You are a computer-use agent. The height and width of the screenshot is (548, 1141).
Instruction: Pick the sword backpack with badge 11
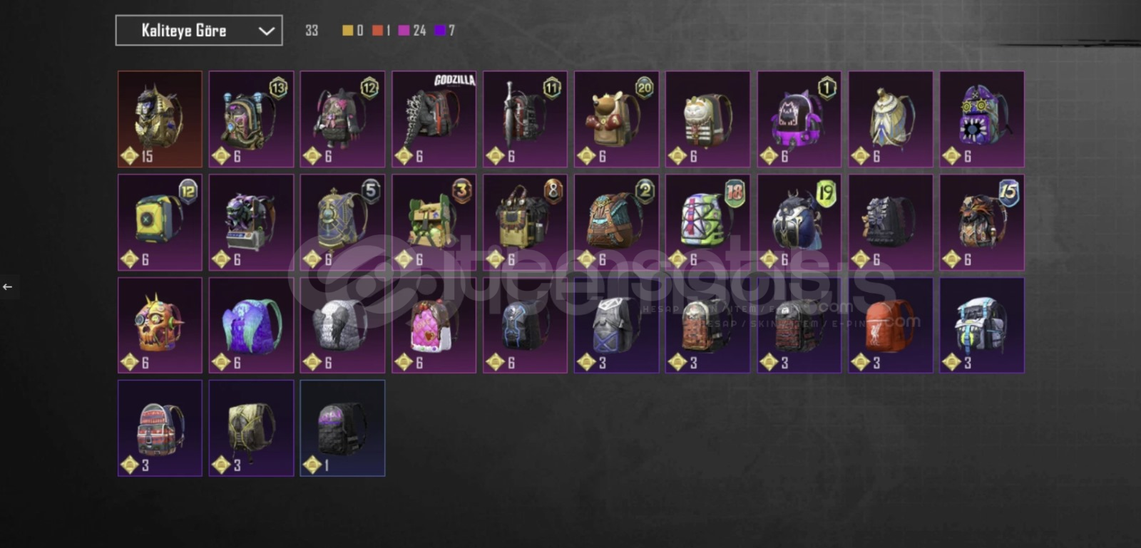[525, 119]
